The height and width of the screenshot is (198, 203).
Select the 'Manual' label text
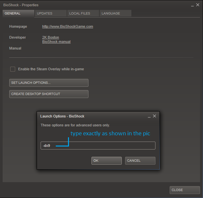coord(15,48)
